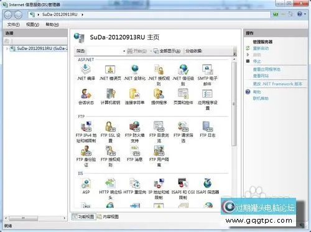This screenshot has height=232, width=311.
Task: Open the 页面和控件 feature icon
Action: click(x=183, y=96)
